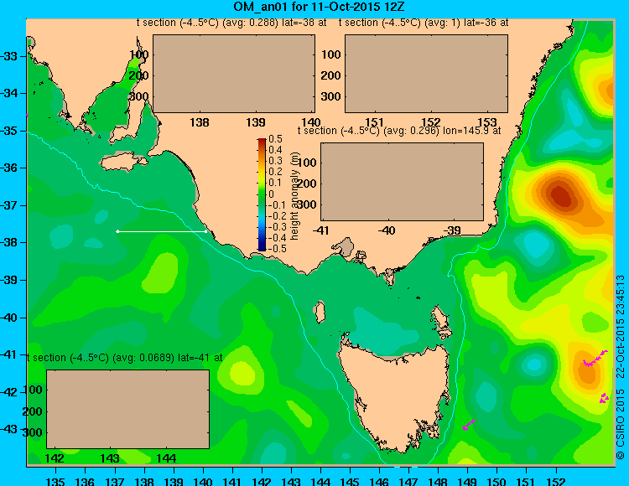Click the 149 longitude label on the bottom axis
629x486 pixels.
(x=467, y=481)
